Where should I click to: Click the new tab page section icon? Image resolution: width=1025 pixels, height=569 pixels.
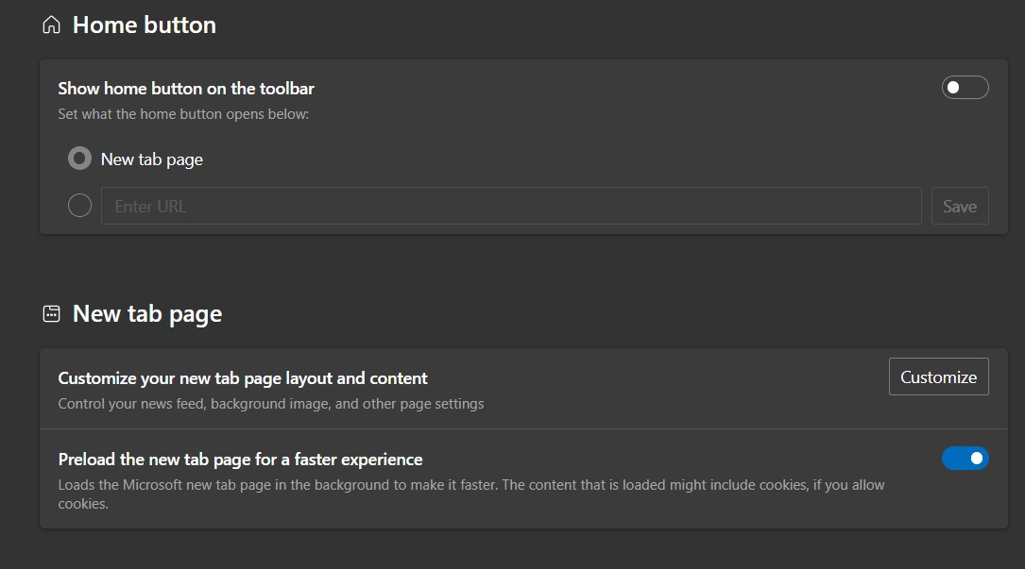[51, 312]
